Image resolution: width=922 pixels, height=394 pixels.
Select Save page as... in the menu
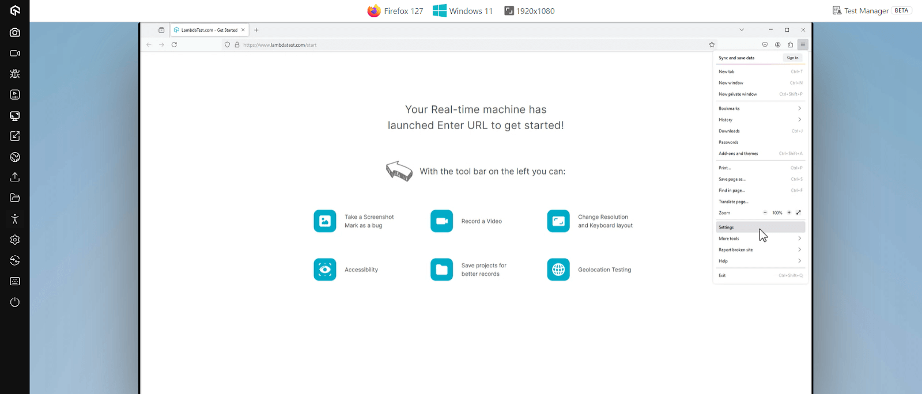(x=760, y=179)
